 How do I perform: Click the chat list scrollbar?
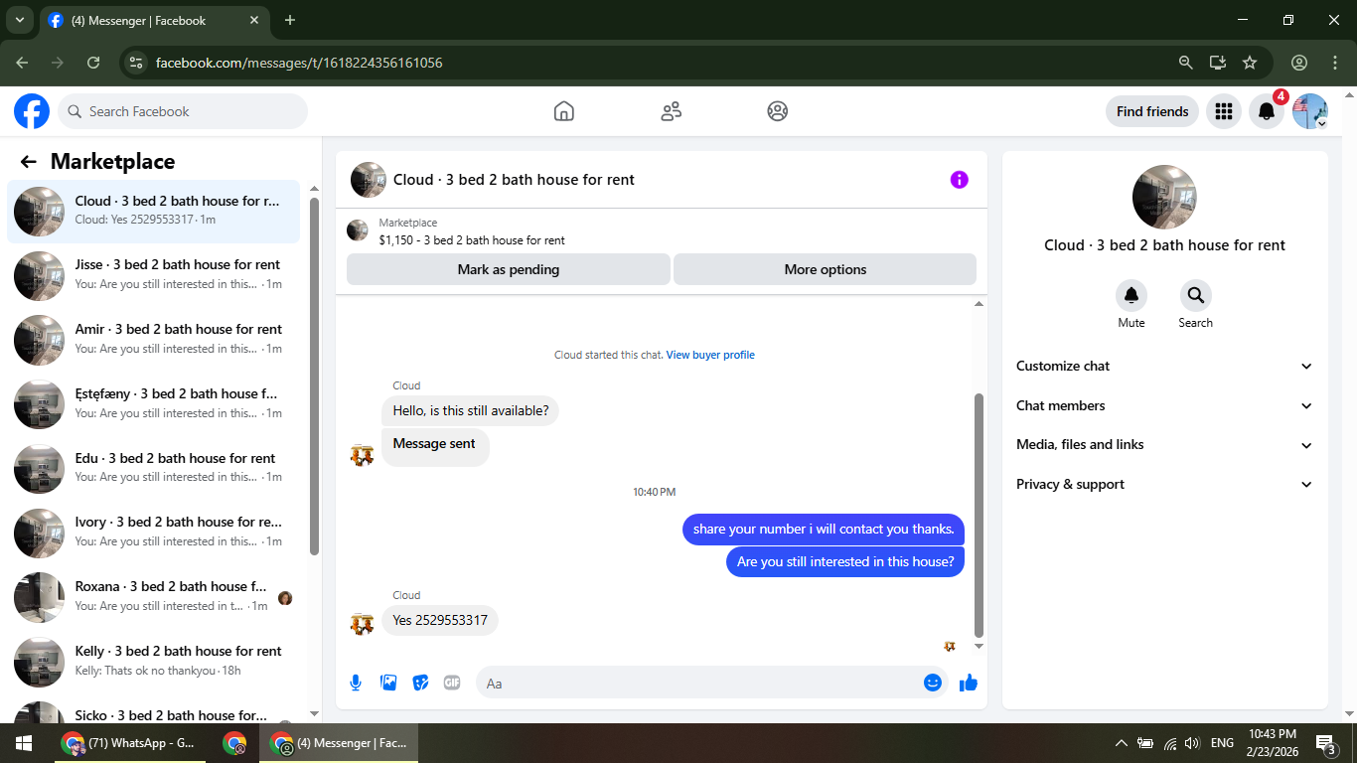(314, 376)
